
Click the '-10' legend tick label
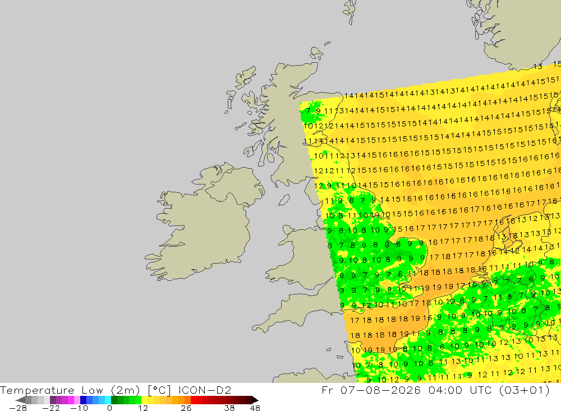click(79, 408)
